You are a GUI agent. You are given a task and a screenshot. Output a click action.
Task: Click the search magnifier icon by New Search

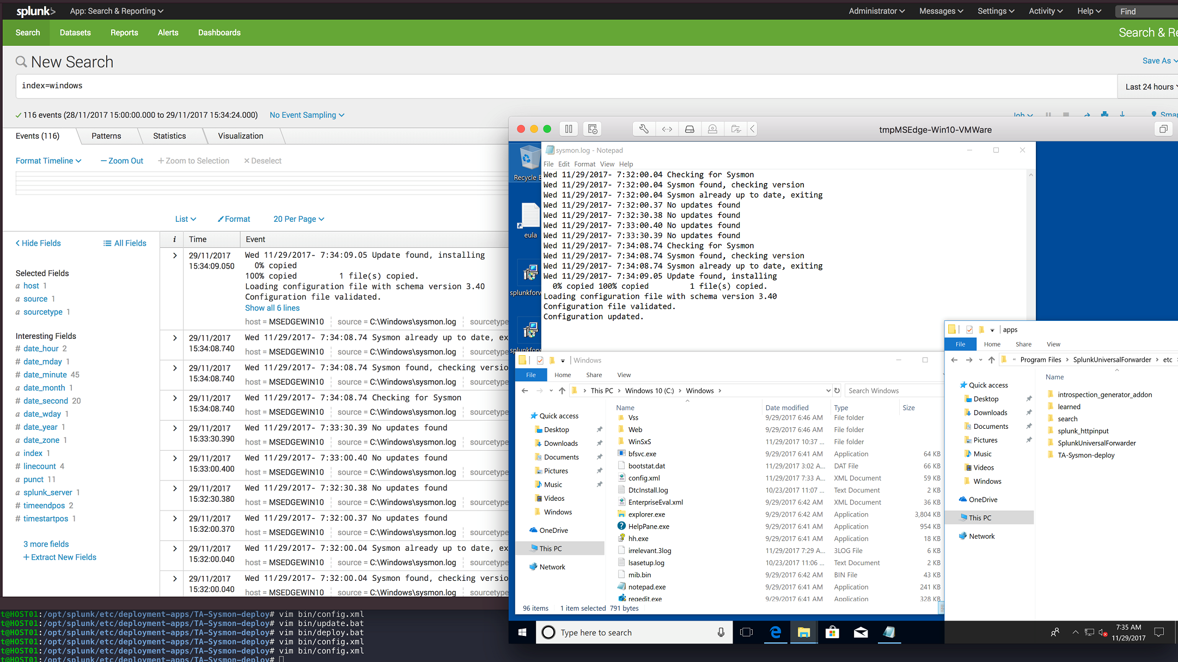click(21, 62)
